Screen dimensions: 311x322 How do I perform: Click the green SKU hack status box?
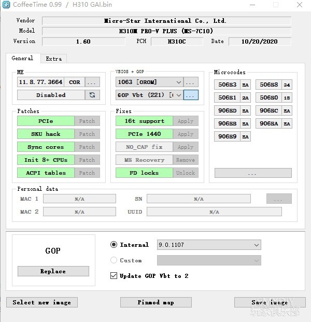46,134
